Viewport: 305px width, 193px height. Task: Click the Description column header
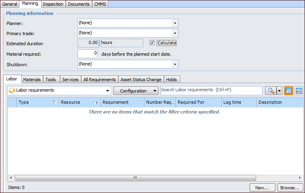(280, 102)
